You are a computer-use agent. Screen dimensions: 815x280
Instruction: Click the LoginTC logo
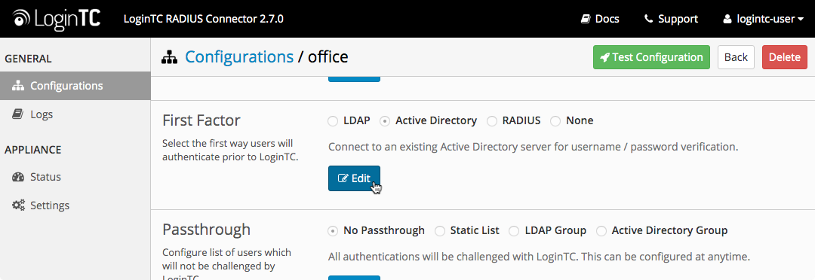click(x=56, y=19)
